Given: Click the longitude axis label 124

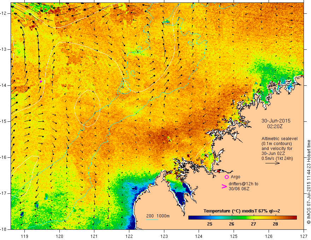Looking at the screenshot, I should tap(199, 236).
